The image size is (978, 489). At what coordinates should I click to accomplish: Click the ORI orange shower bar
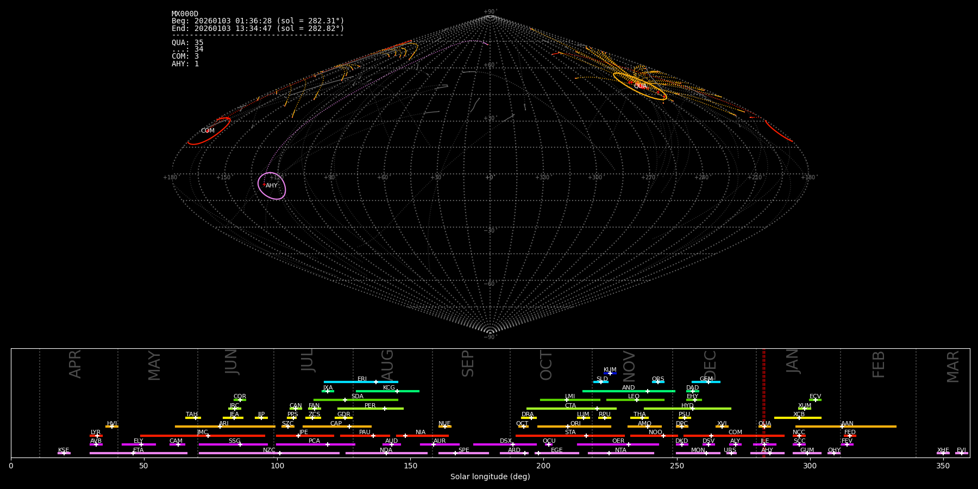point(574,427)
